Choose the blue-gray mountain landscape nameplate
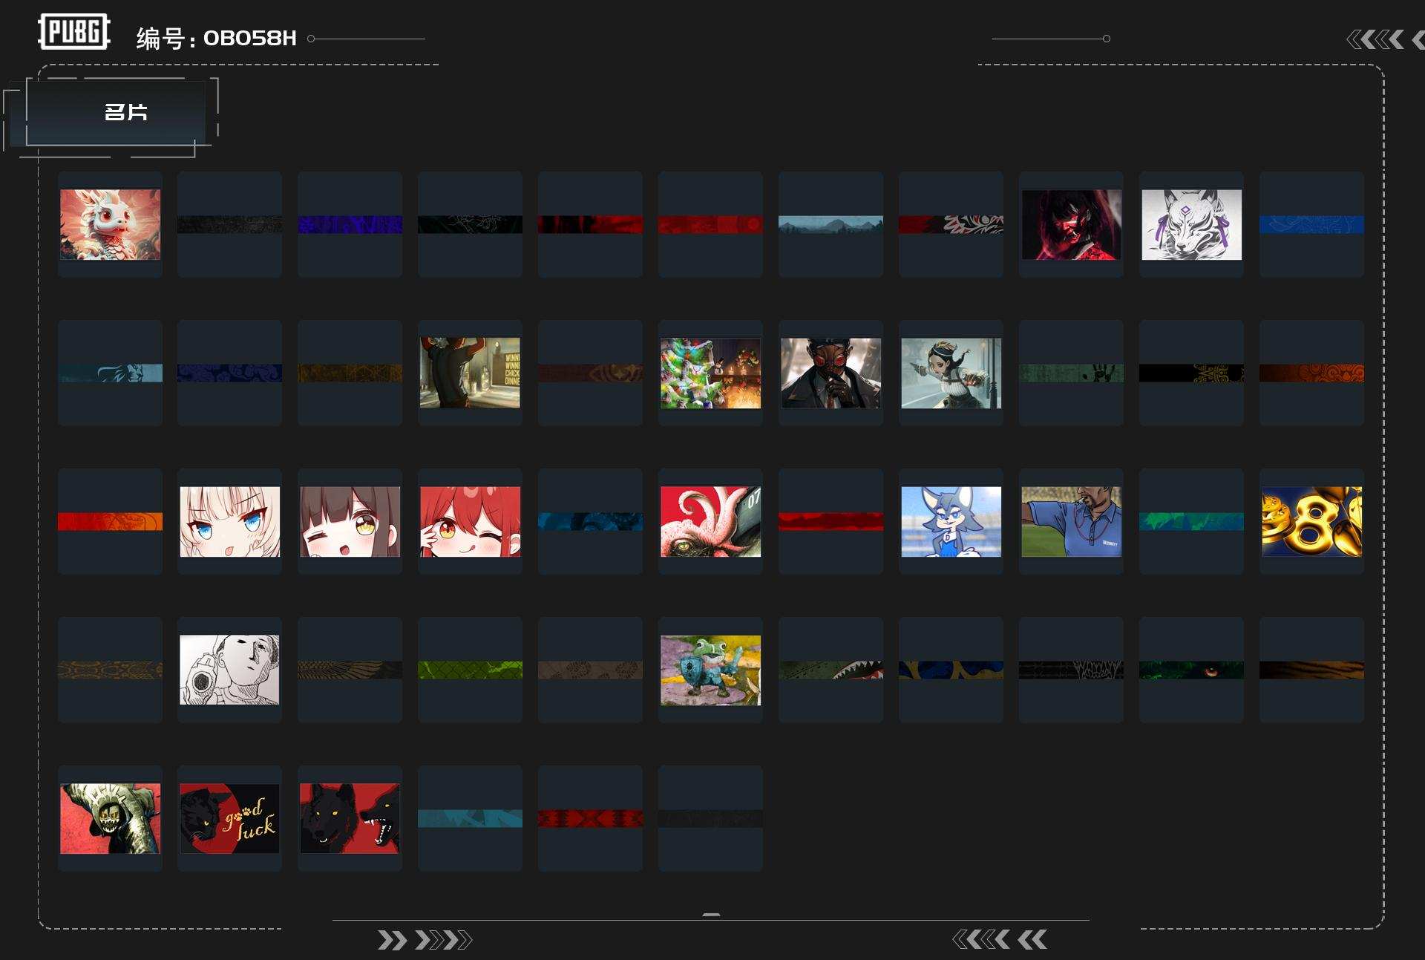The height and width of the screenshot is (960, 1425). 831,224
